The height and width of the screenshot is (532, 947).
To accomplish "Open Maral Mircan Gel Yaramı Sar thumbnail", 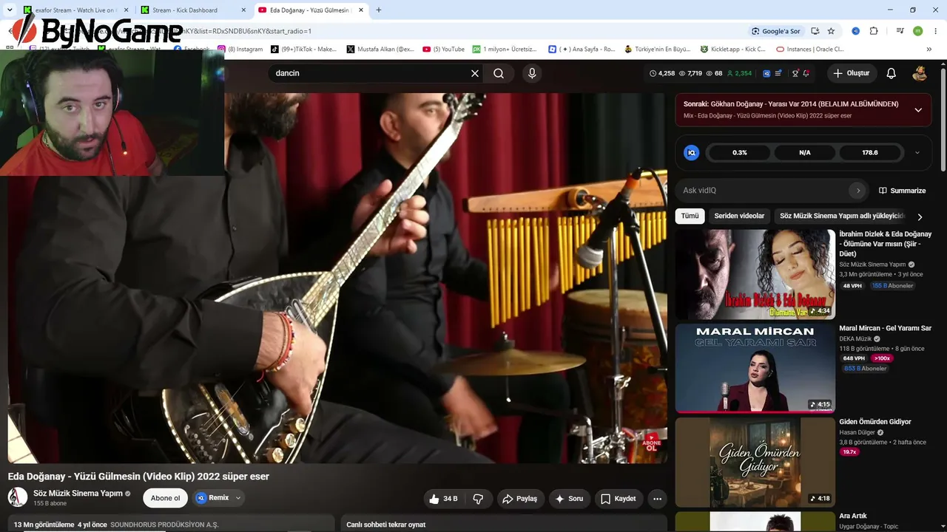I will 755,368.
